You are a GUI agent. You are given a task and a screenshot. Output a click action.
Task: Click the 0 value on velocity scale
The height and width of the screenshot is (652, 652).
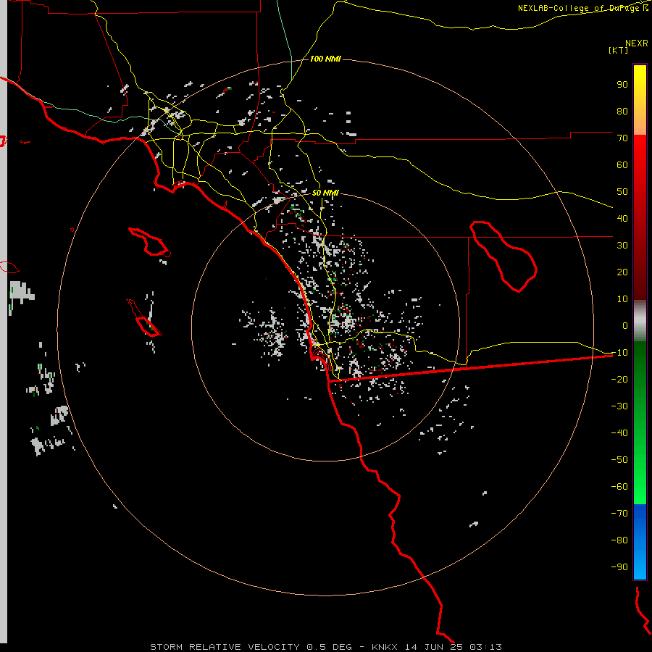pyautogui.click(x=625, y=326)
